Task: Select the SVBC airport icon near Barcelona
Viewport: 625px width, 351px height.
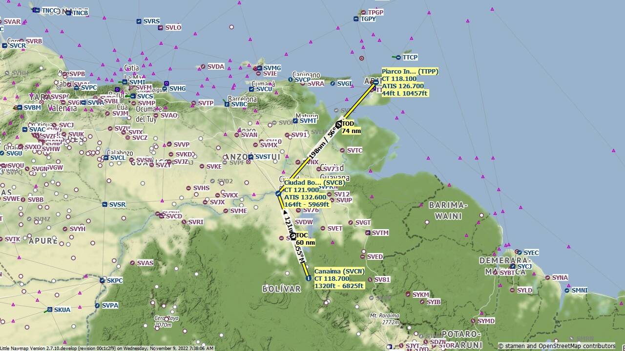Action: pos(227,104)
